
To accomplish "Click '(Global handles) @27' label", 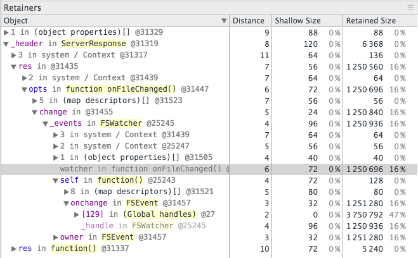I will 169,214.
